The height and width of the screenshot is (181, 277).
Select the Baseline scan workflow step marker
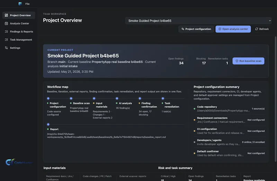pos(71,98)
